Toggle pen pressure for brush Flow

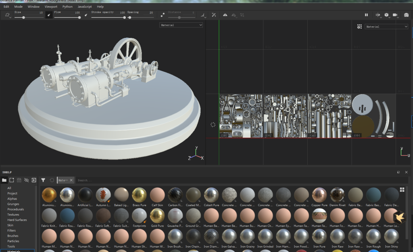(x=86, y=15)
